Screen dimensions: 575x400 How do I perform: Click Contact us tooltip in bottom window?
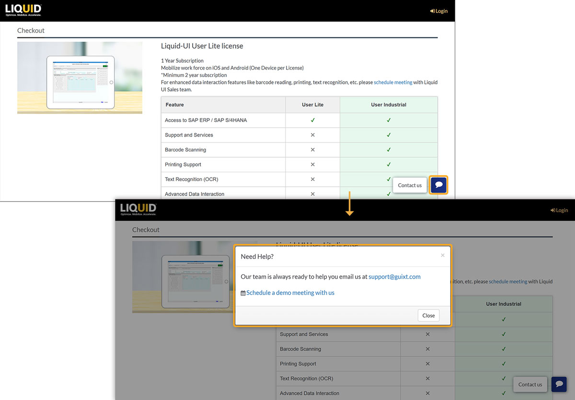click(530, 384)
